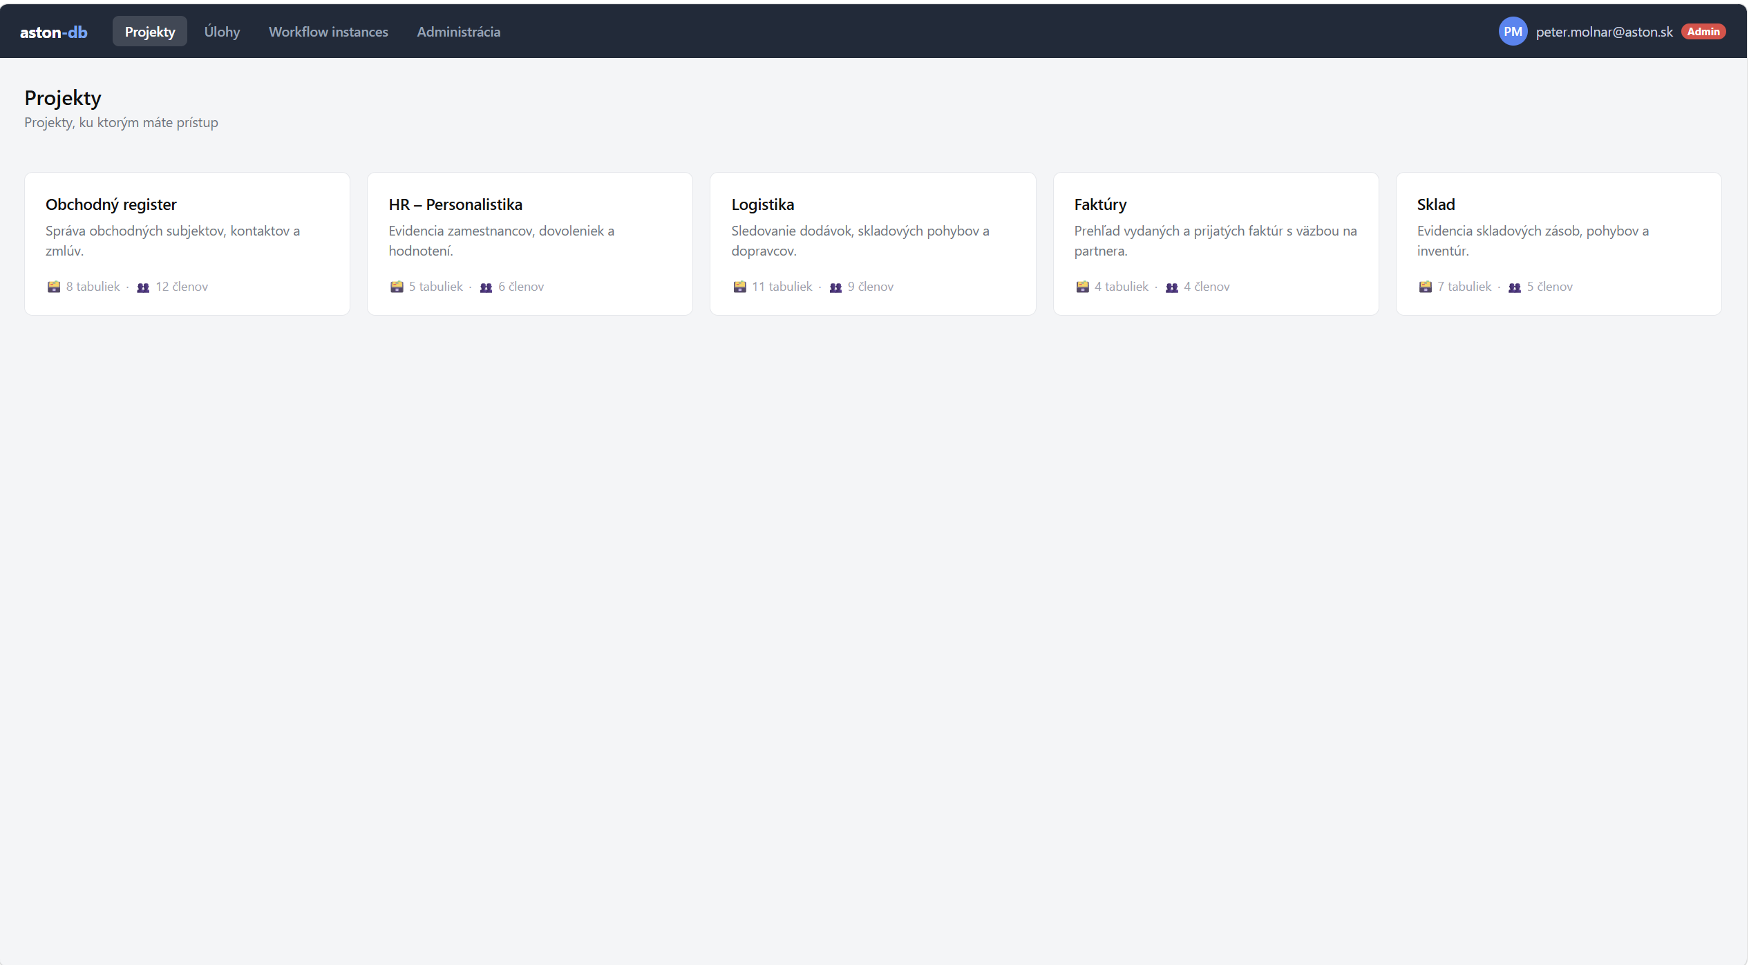
Task: Select the Projekty navigation tab
Action: pos(150,32)
